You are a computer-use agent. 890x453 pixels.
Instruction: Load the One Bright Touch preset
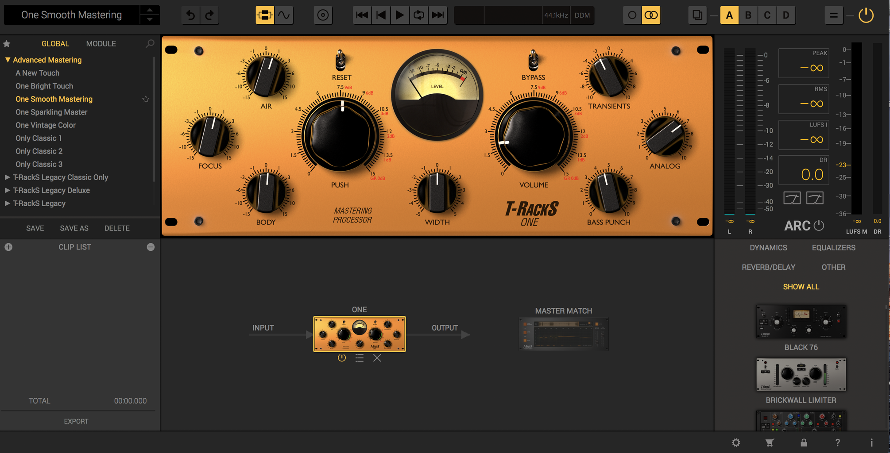tap(44, 86)
